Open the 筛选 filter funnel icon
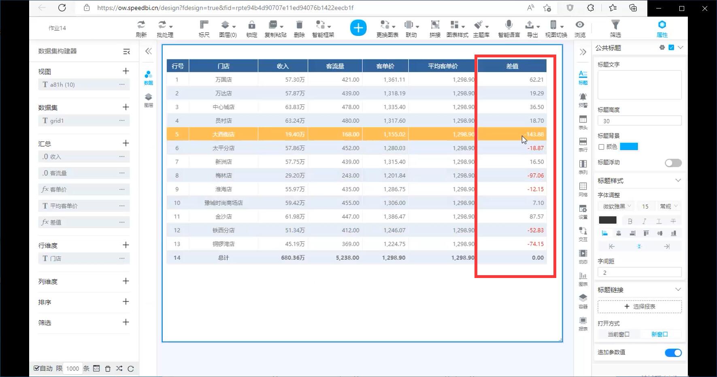717x377 pixels. (615, 28)
